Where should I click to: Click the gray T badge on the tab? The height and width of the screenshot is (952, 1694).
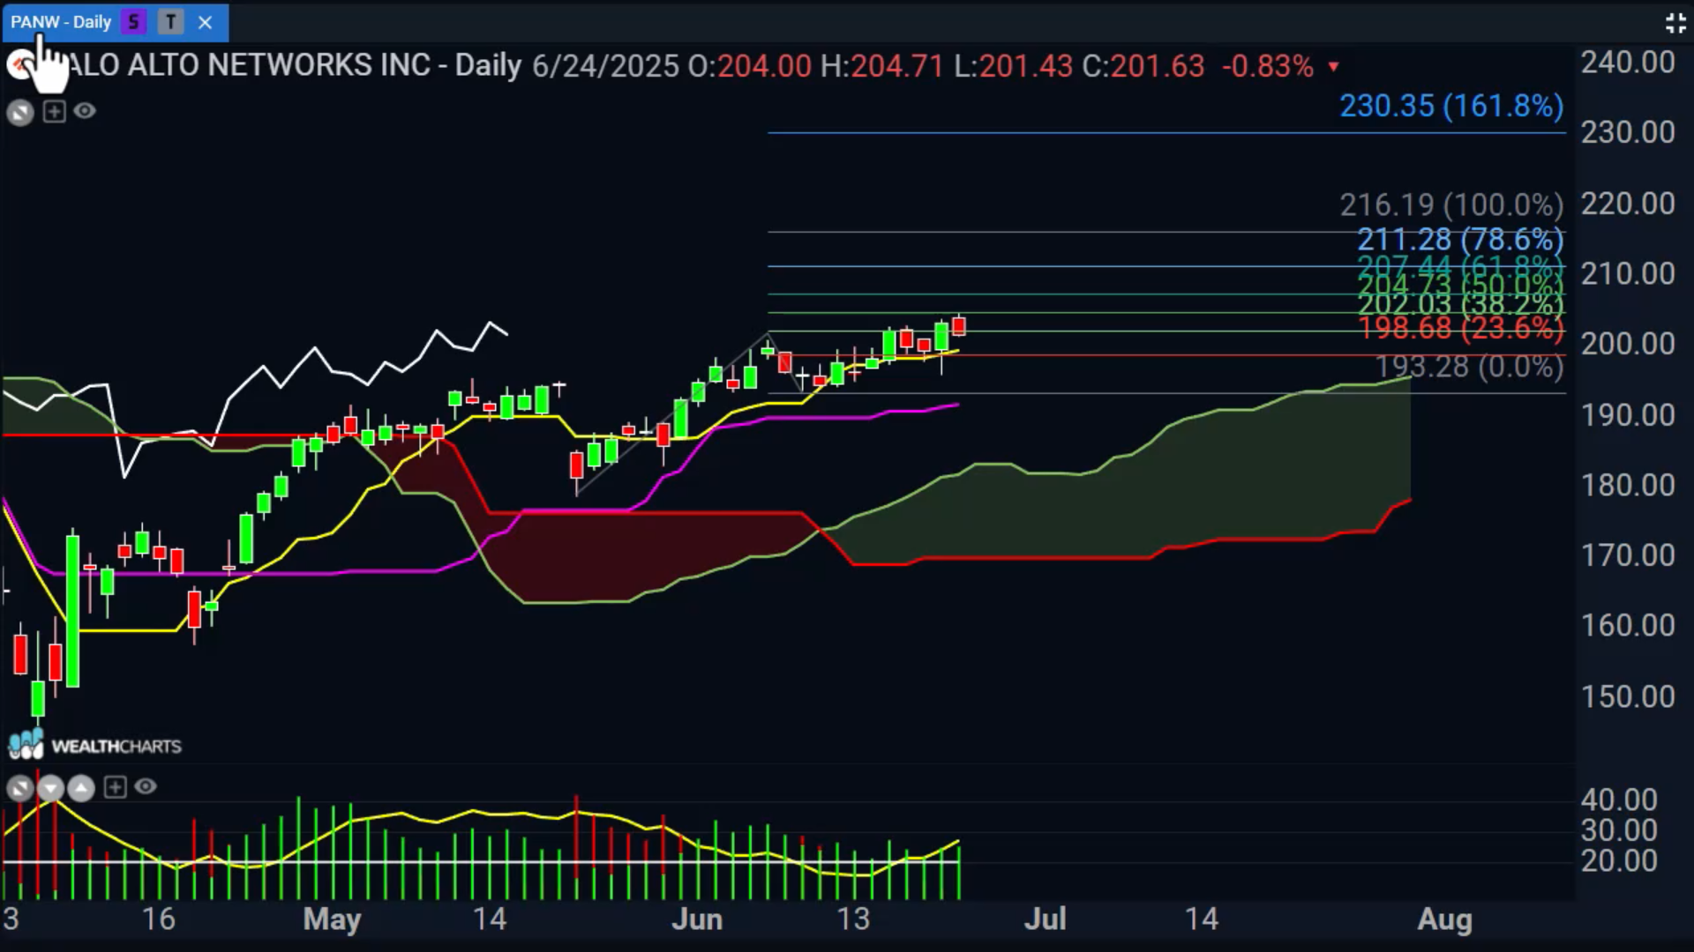[170, 22]
